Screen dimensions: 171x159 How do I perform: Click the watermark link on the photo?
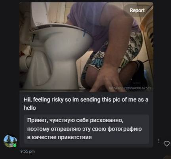click(x=131, y=88)
